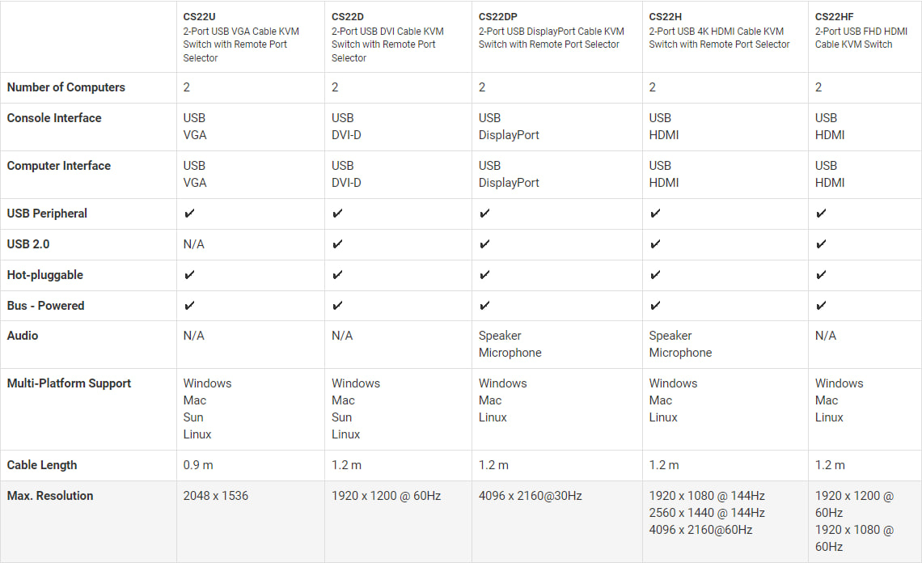Select the CS22D model heading

pyautogui.click(x=347, y=16)
